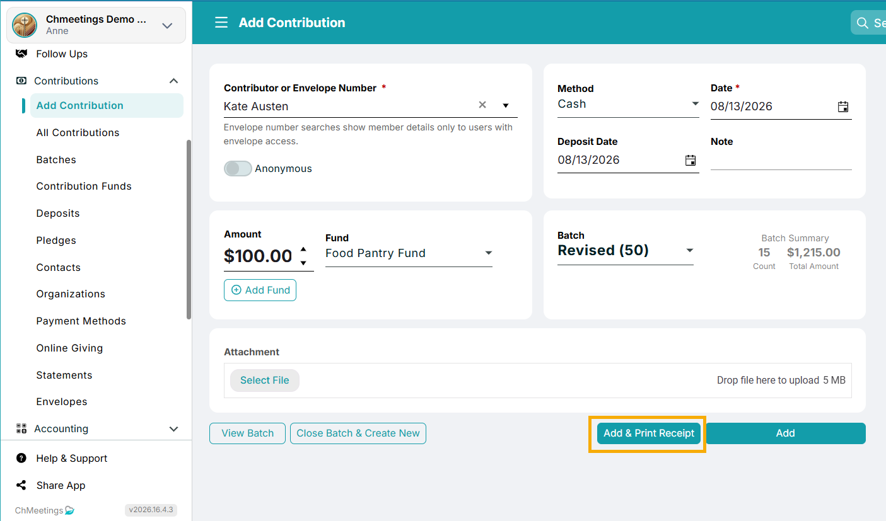This screenshot has height=521, width=886.
Task: Click in the Note input field
Action: 781,160
